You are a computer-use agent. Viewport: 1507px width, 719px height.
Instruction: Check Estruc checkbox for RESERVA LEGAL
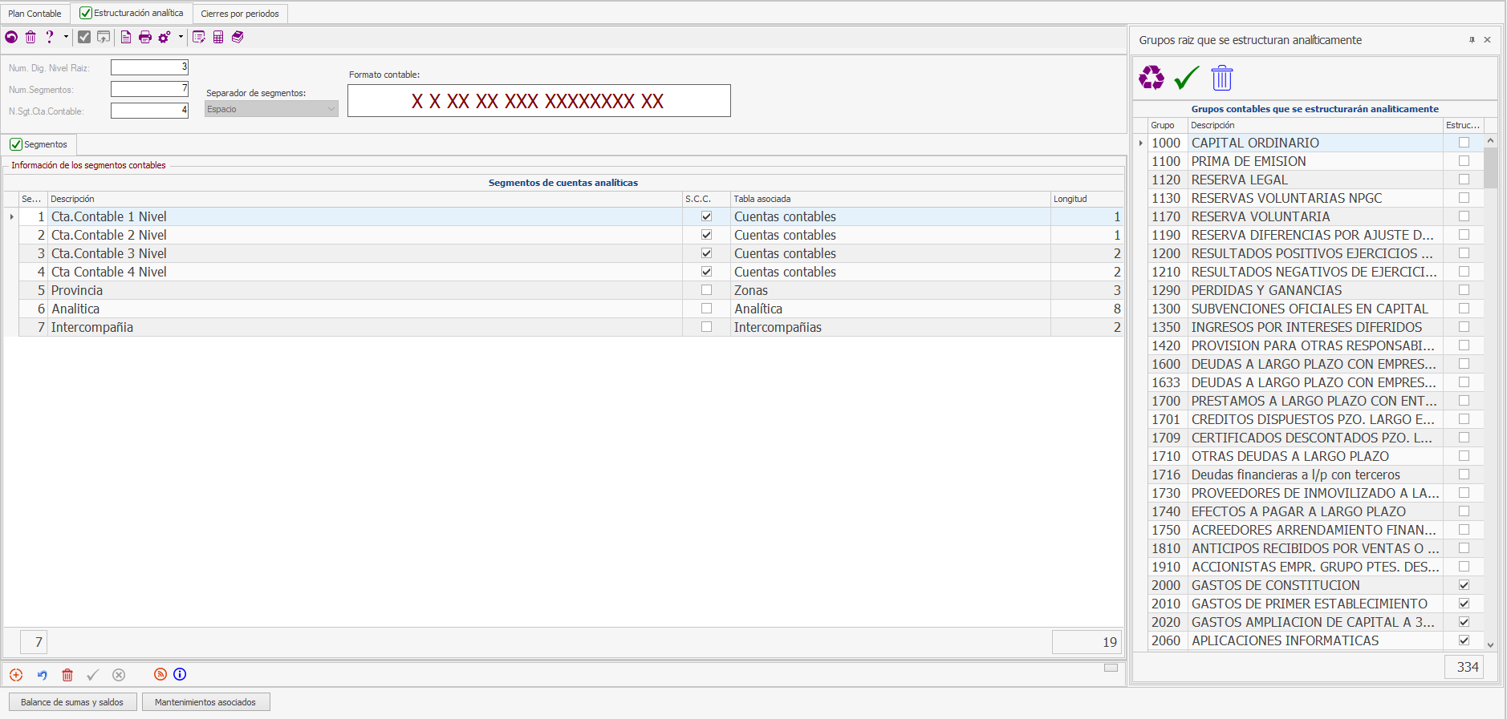pos(1464,180)
